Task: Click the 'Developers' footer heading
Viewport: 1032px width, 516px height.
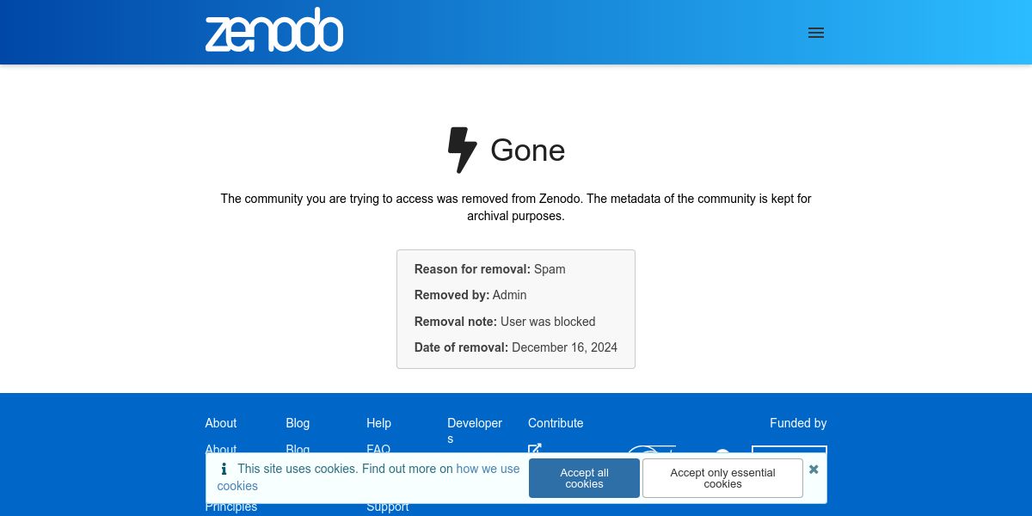Action: point(475,431)
